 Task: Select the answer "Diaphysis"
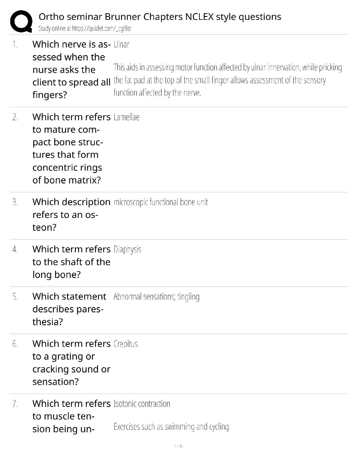click(127, 250)
